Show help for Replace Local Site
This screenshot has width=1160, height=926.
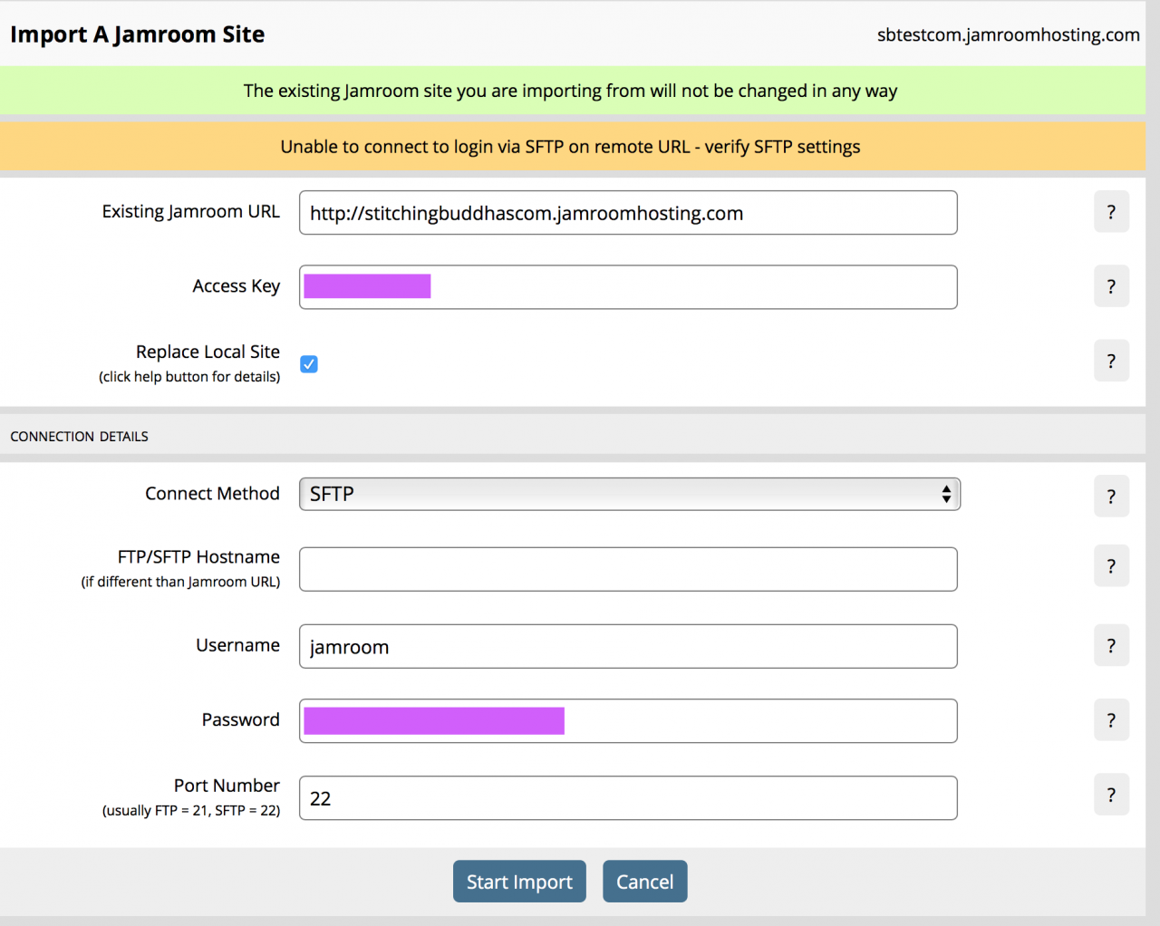click(1111, 361)
